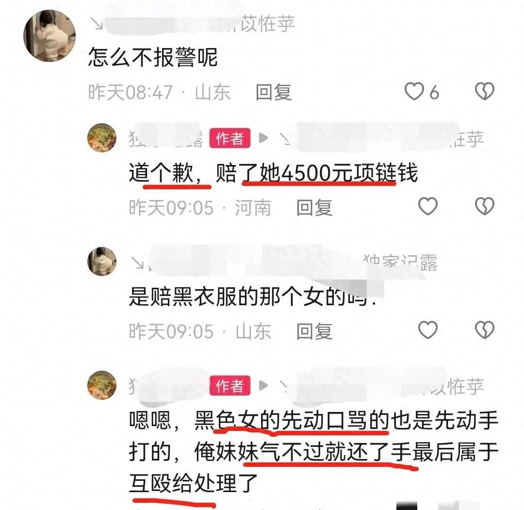
Task: Open top commenter's child avatar
Action: 49,36
